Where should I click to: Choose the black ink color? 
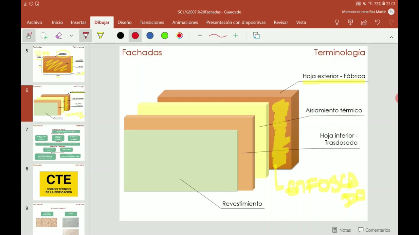point(120,36)
